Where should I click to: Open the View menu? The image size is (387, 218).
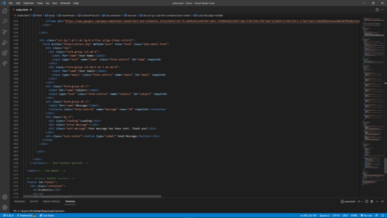[x=40, y=3]
